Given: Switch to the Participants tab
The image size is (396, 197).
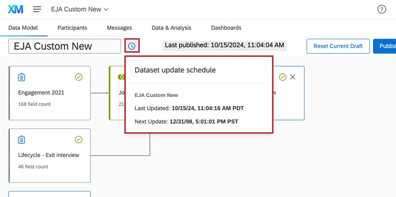Looking at the screenshot, I should (x=72, y=28).
